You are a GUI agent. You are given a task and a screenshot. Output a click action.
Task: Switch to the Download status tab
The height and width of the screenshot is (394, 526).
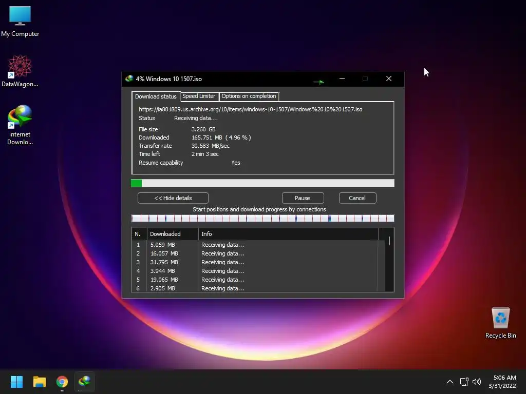tap(156, 96)
